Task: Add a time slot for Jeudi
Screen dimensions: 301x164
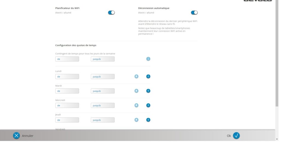Action: click(x=148, y=120)
